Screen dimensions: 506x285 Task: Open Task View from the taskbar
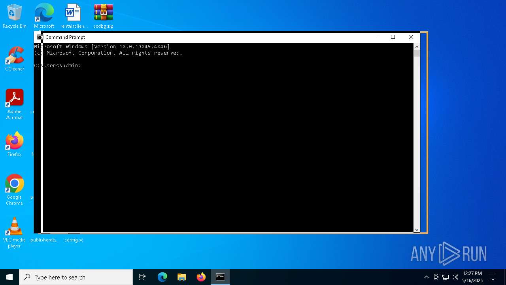click(142, 277)
